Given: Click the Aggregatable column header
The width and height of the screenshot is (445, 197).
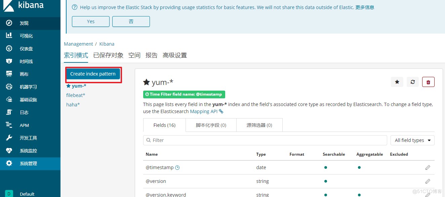Looking at the screenshot, I should pos(370,154).
